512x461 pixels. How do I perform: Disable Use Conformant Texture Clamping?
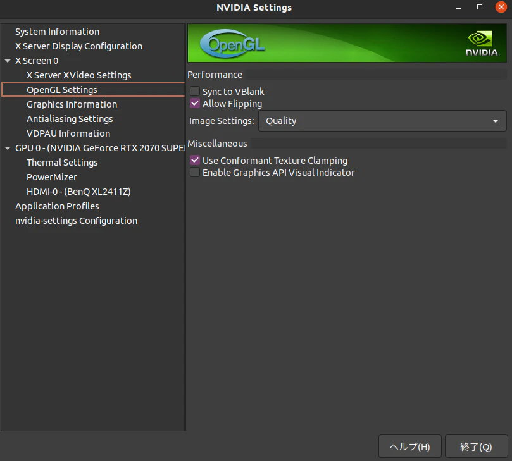[x=195, y=160]
